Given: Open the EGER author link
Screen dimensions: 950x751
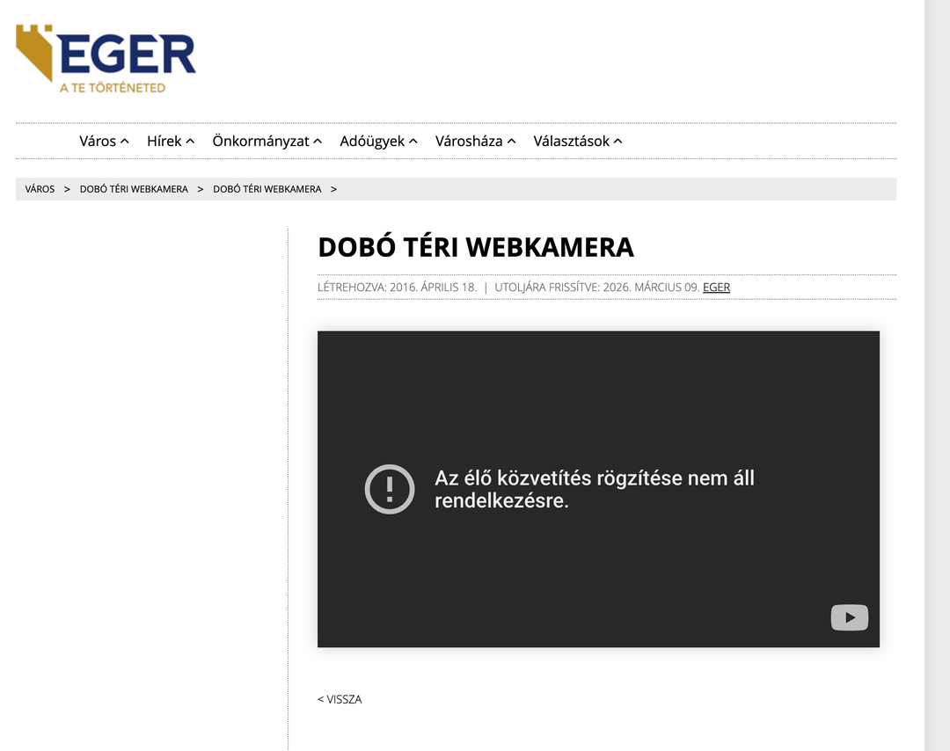Looking at the screenshot, I should tap(716, 288).
